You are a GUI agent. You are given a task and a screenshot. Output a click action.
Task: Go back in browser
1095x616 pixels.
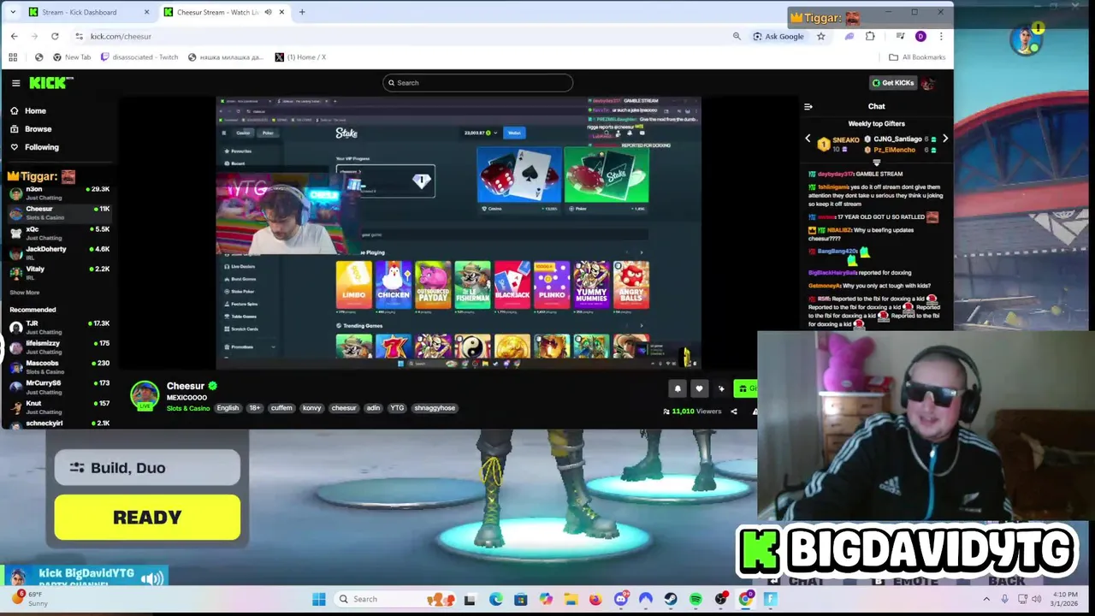pos(15,36)
